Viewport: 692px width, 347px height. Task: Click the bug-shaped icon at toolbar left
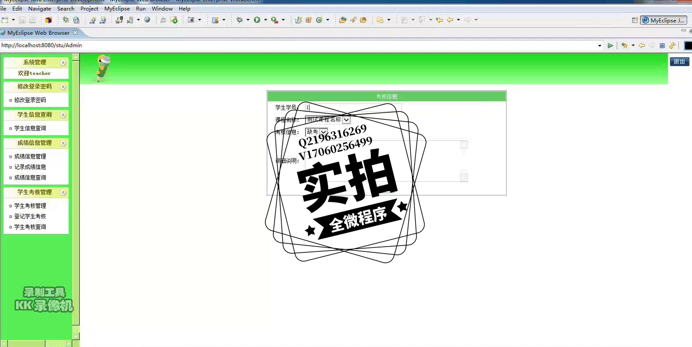66,20
